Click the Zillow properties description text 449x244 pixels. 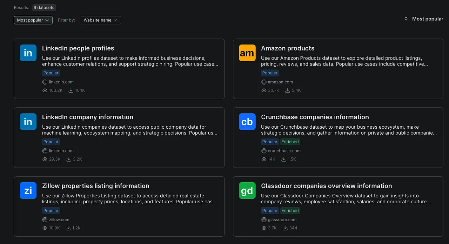pos(129,199)
